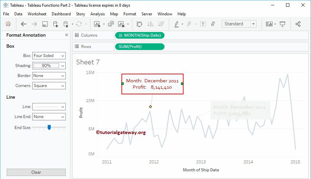This screenshot has height=179, width=311.
Task: Save the workbook with the Save icon
Action: 45,24
